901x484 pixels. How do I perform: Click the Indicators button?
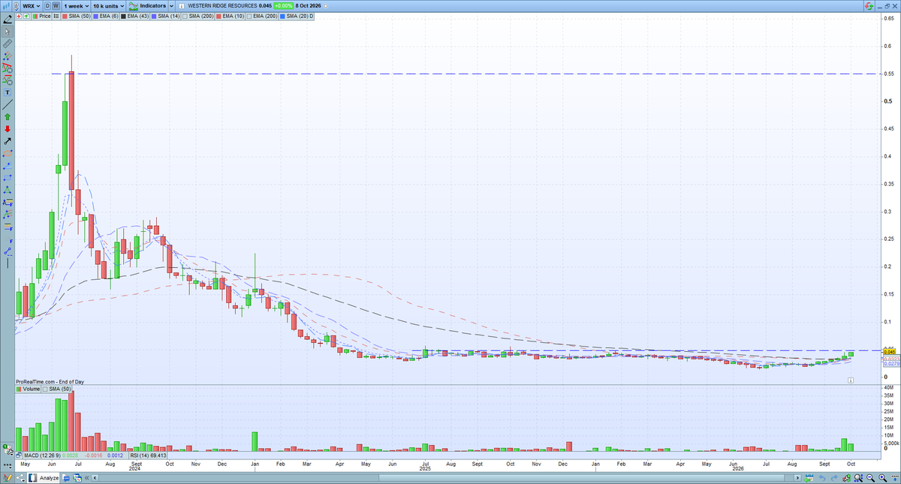click(x=147, y=6)
